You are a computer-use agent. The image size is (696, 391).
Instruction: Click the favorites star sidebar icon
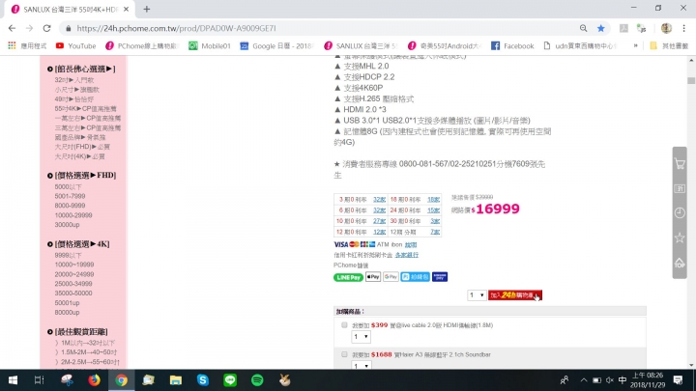coord(680,237)
